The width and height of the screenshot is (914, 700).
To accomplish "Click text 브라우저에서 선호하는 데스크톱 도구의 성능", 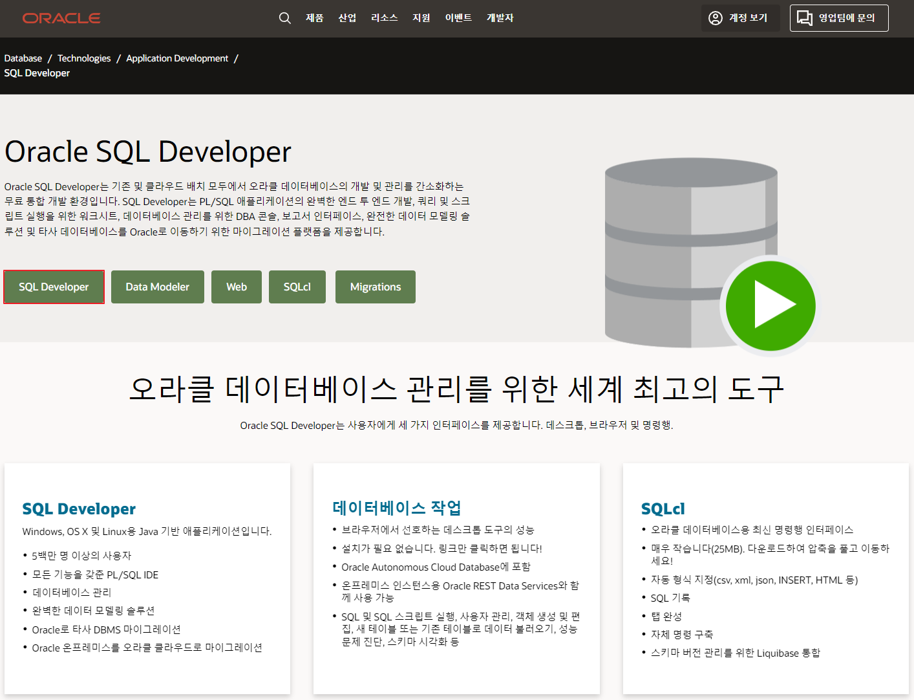I will [x=438, y=530].
